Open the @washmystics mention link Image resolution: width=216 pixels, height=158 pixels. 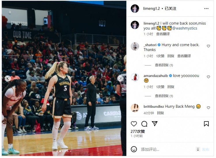coord(185,28)
